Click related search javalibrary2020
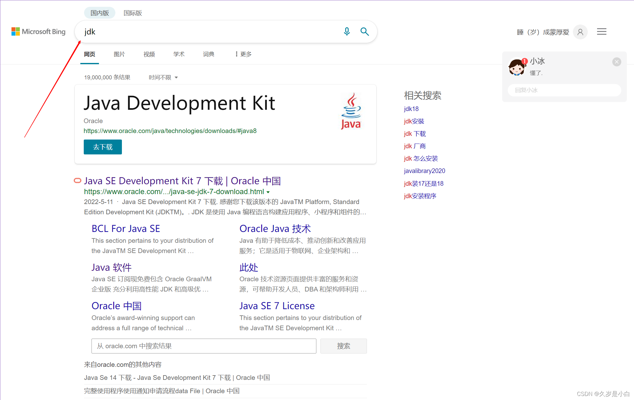 pos(425,171)
